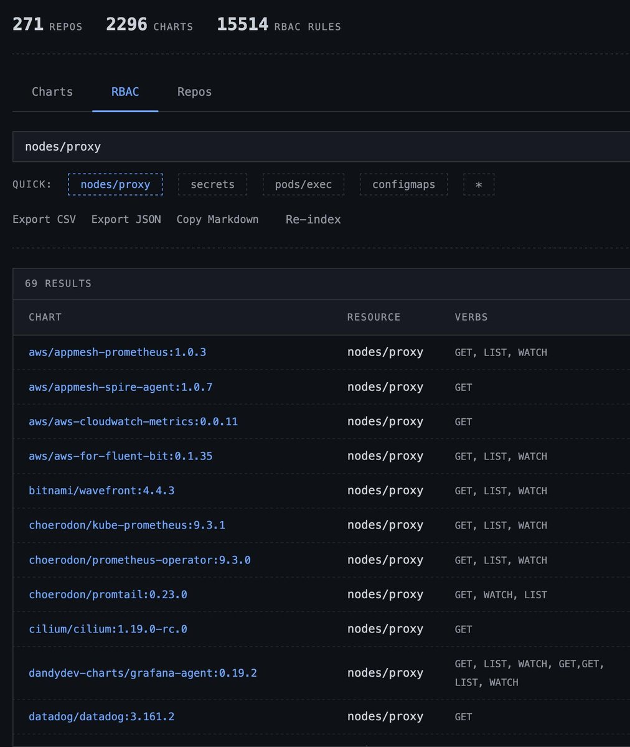630x747 pixels.
Task: Open aws/aws-cloudwatch-metrics:0.0.11 chart
Action: (133, 421)
